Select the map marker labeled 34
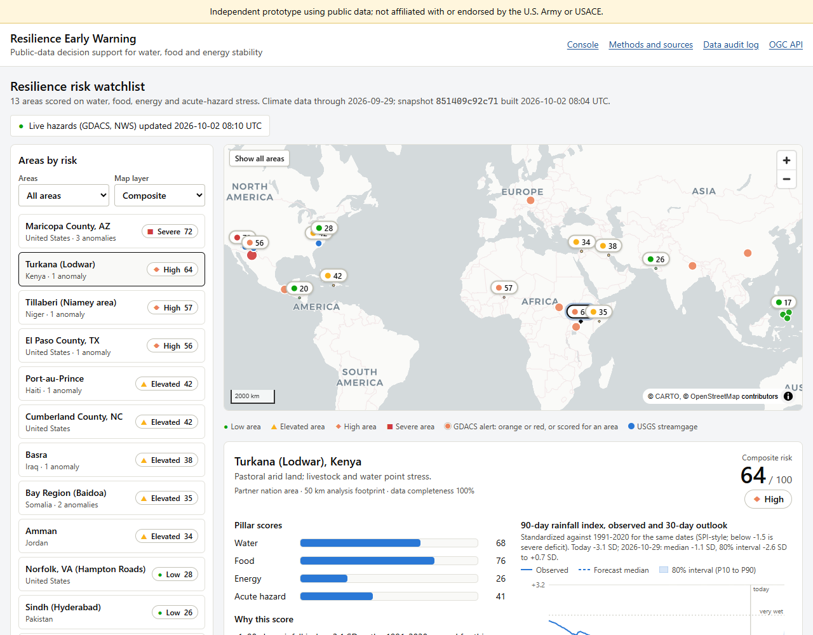The width and height of the screenshot is (813, 635). pos(582,242)
